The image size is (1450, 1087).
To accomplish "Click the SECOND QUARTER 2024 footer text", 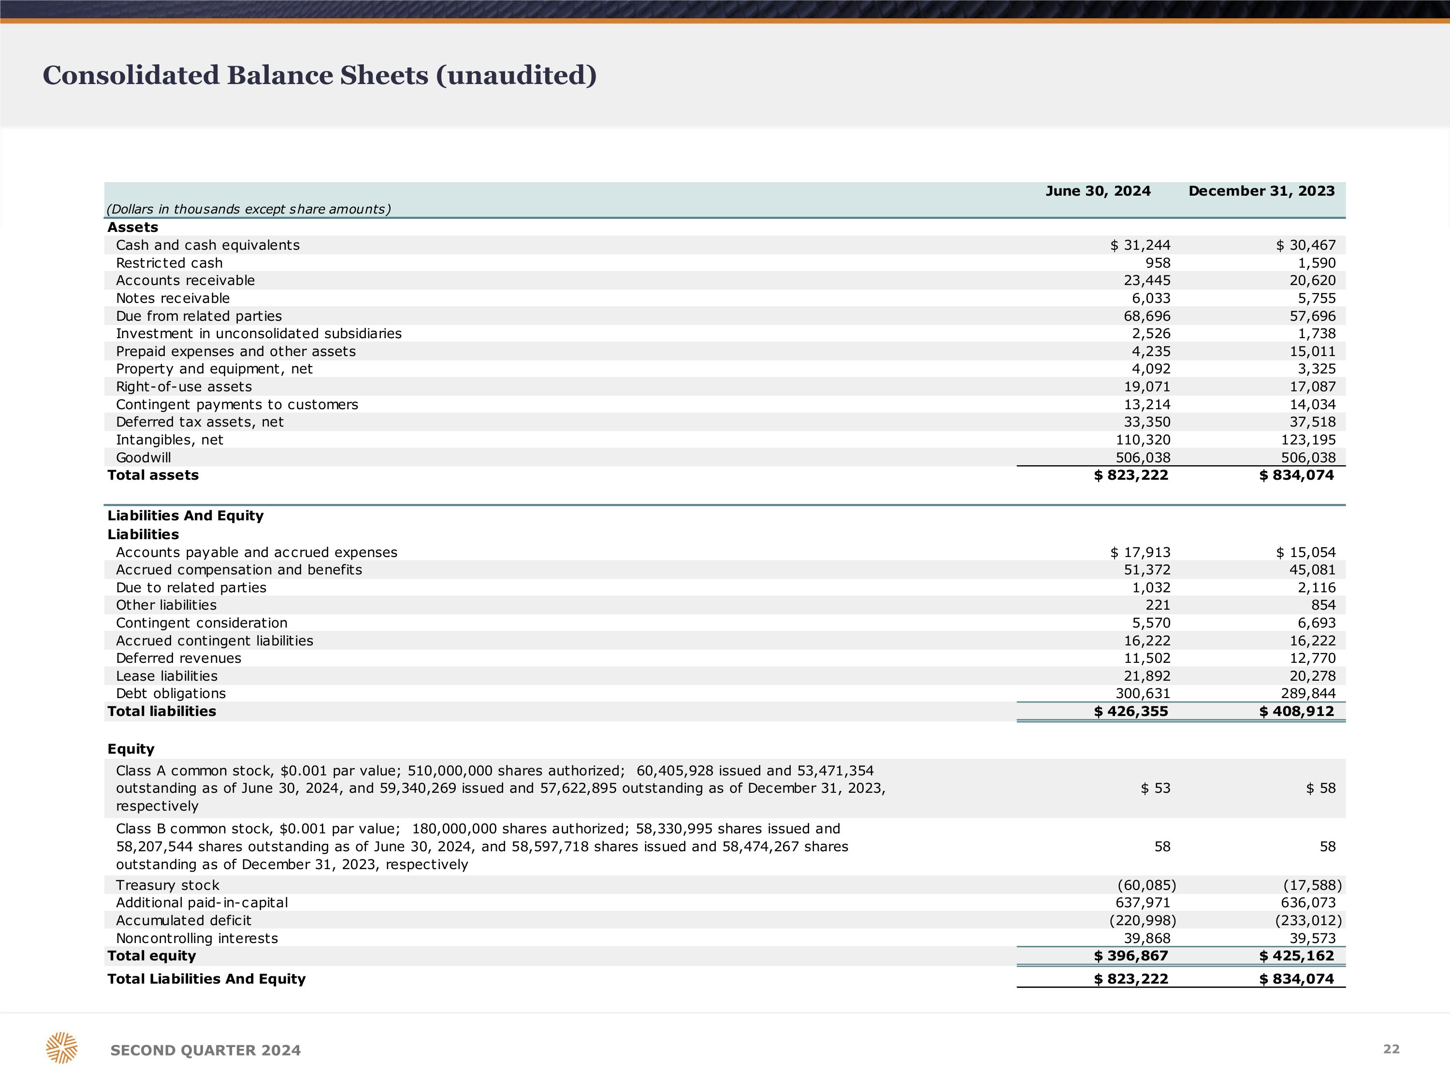I will 205,1050.
